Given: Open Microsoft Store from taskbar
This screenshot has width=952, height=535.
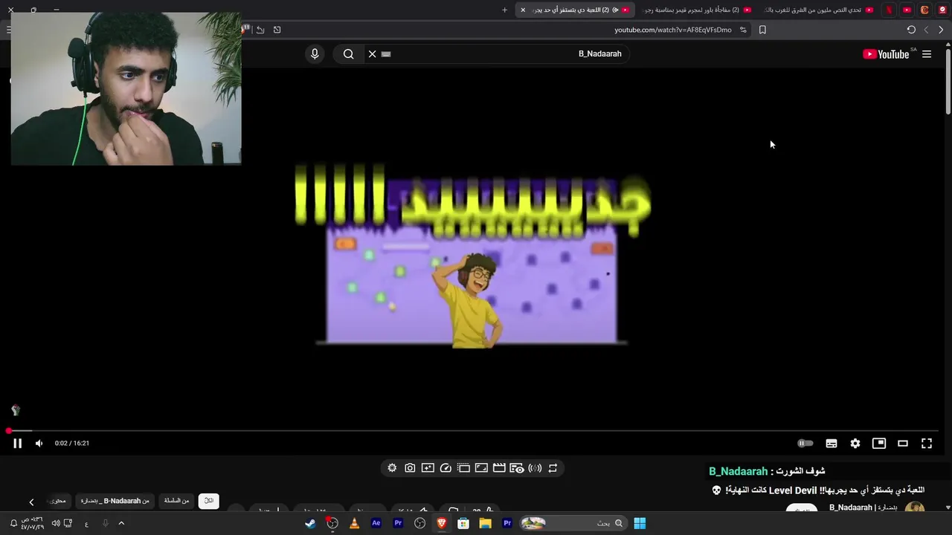Looking at the screenshot, I should point(463,523).
